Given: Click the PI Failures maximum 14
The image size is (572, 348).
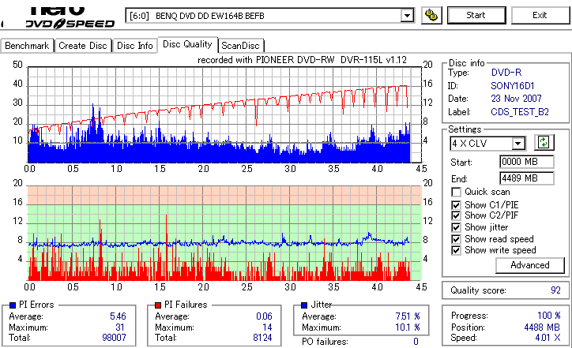Looking at the screenshot, I should pos(267,327).
